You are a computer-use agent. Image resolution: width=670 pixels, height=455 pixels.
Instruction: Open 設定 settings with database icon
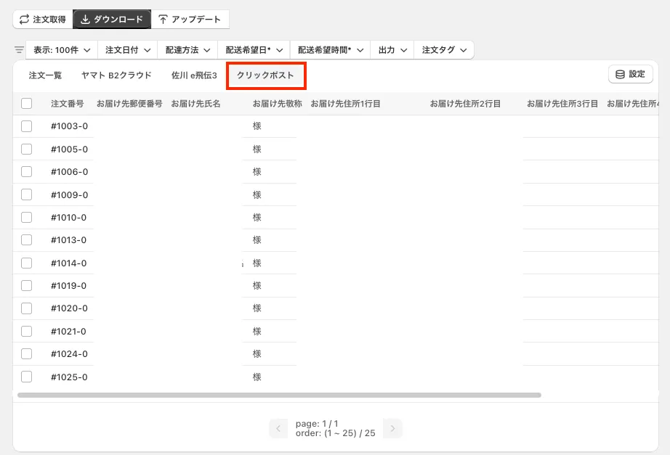[x=630, y=74]
